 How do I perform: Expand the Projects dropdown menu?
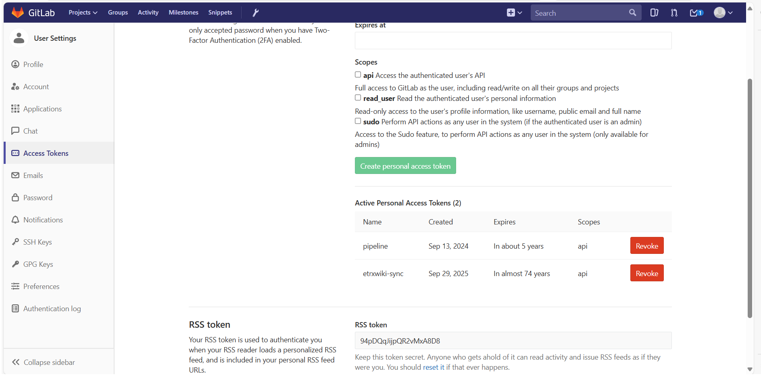pyautogui.click(x=83, y=13)
